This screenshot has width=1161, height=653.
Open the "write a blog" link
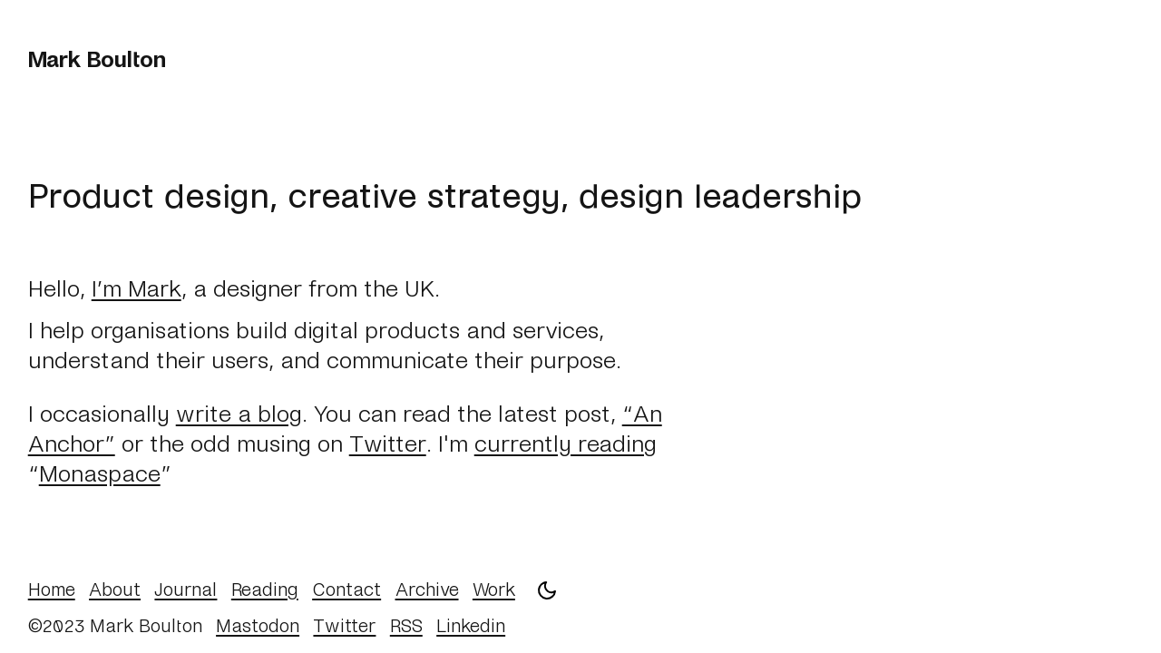pyautogui.click(x=239, y=414)
